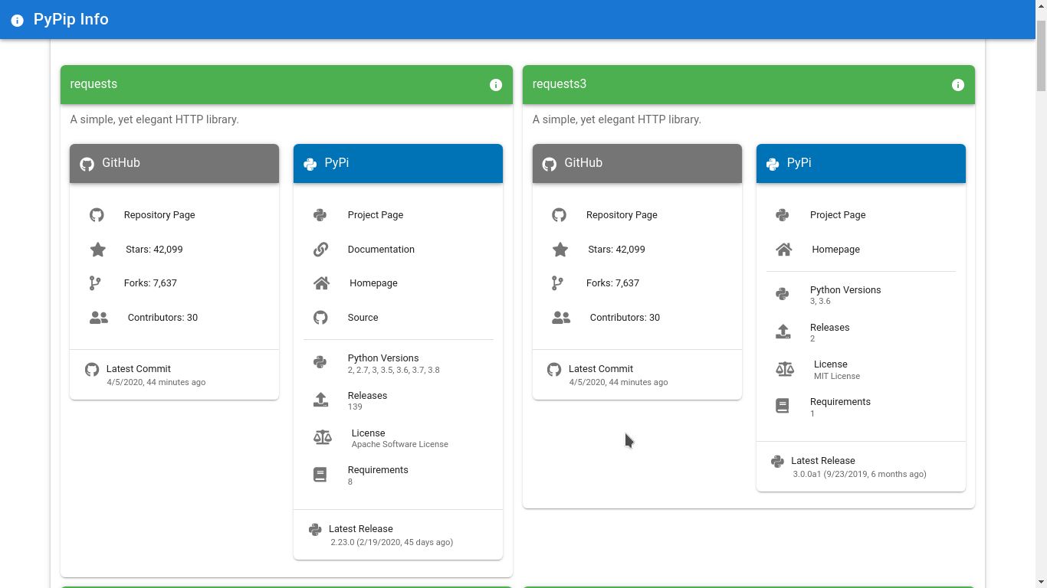
Task: Click balance scale icon beside MIT License
Action: pyautogui.click(x=785, y=369)
